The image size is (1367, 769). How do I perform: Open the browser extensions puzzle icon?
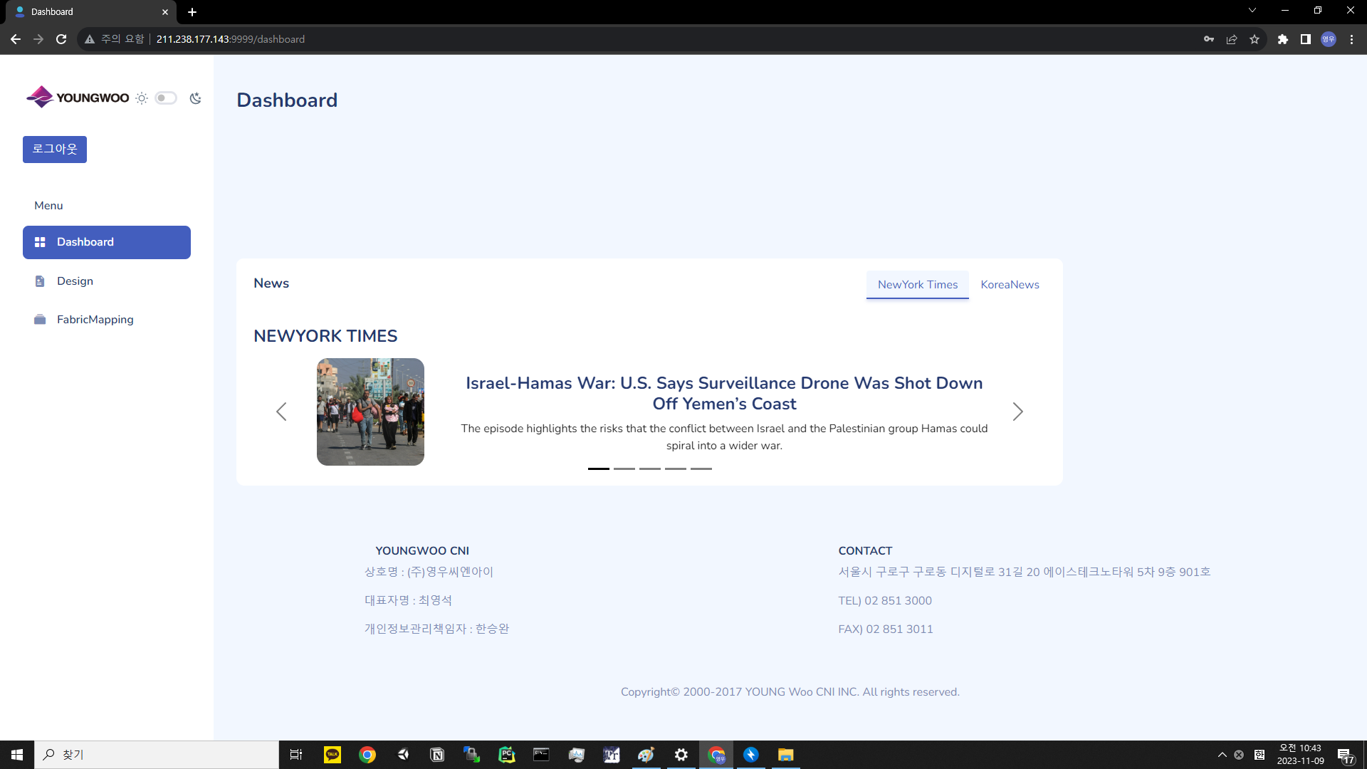[1283, 39]
